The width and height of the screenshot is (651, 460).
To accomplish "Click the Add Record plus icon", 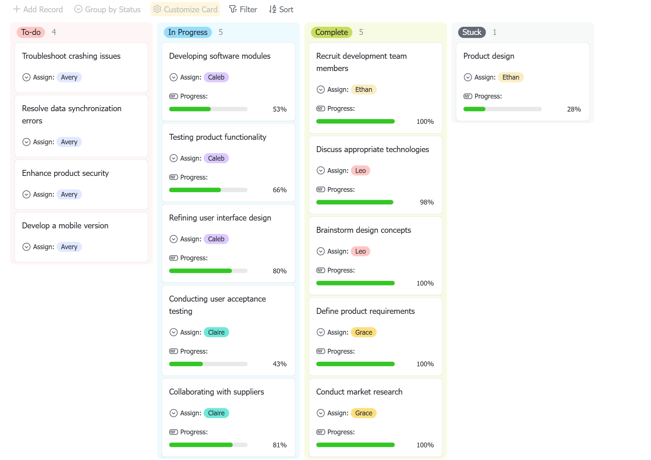I will click(x=16, y=9).
